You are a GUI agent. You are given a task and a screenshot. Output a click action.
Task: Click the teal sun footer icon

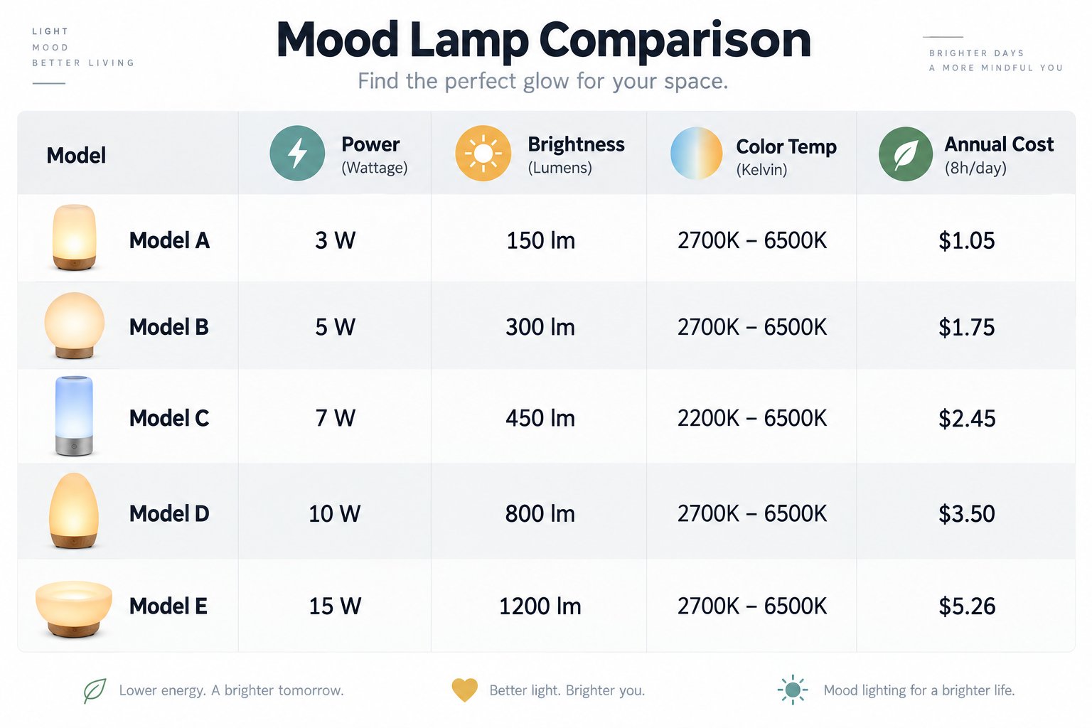793,690
